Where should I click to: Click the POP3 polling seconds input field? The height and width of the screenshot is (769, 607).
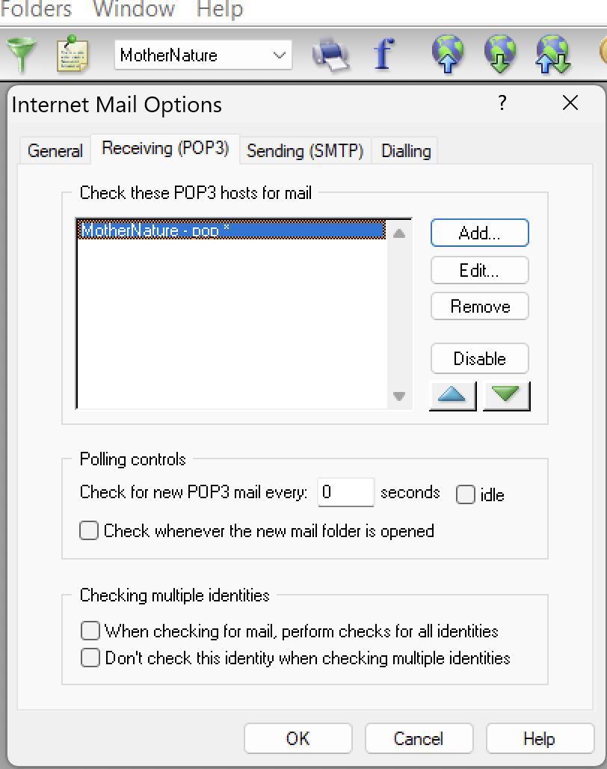pyautogui.click(x=345, y=492)
